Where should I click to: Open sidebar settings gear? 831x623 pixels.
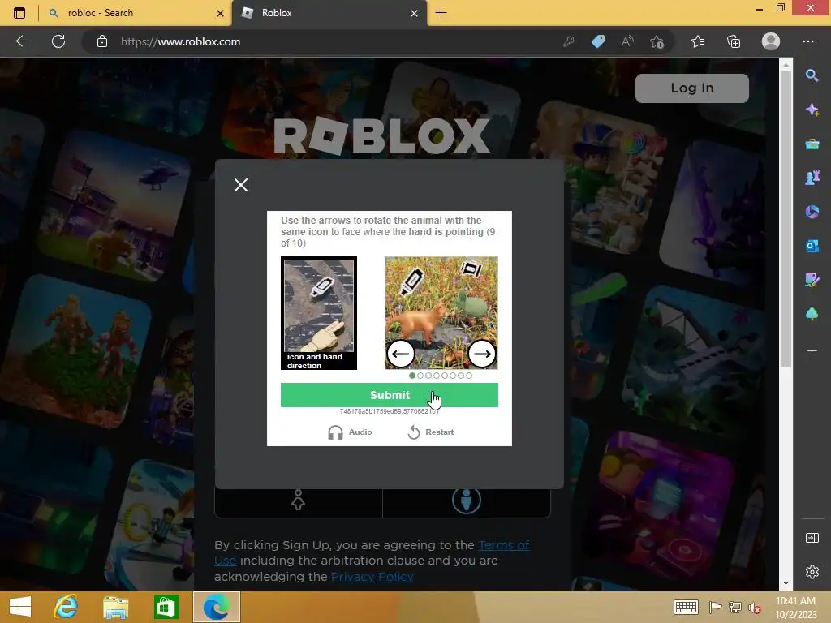pos(812,572)
